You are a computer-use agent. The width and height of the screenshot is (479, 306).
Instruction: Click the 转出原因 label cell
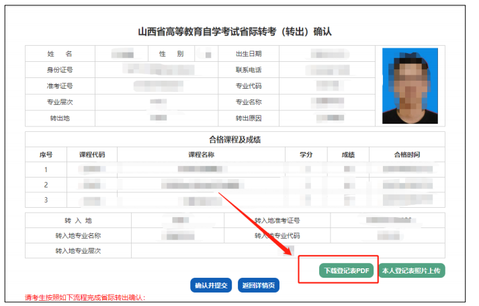tap(249, 118)
